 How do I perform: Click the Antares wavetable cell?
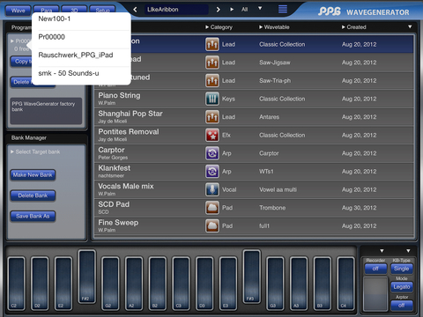pyautogui.click(x=269, y=117)
